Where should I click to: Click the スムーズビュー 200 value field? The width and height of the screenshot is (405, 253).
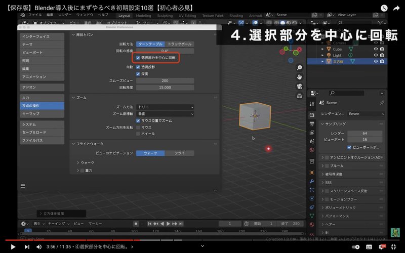(x=165, y=81)
